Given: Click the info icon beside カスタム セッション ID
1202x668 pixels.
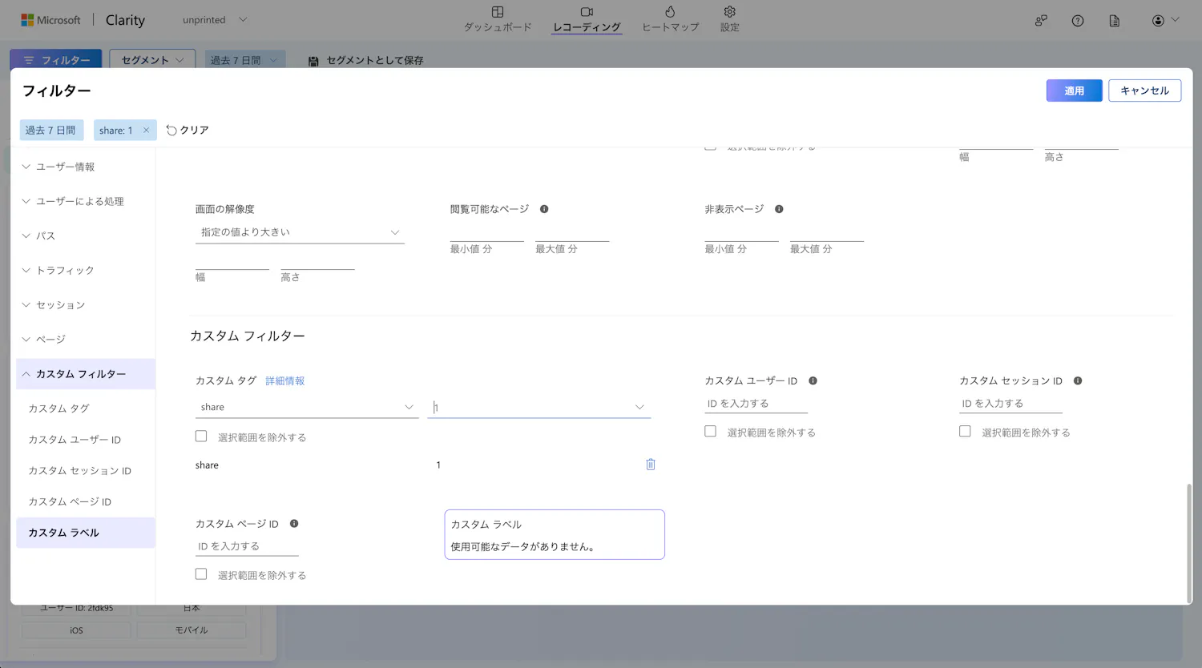Looking at the screenshot, I should (1078, 381).
